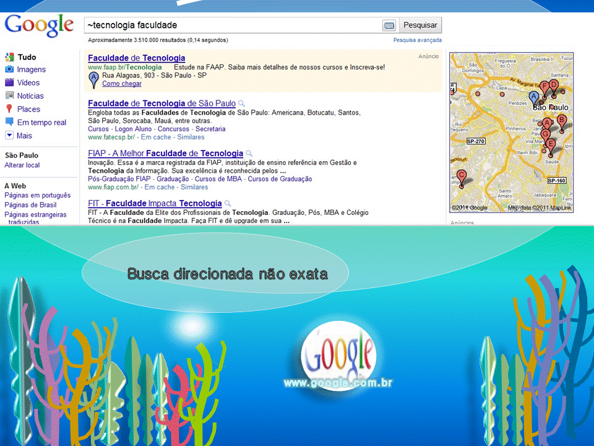Click blue map pin A on the map
Screen dimensions: 594x446
[x=534, y=98]
